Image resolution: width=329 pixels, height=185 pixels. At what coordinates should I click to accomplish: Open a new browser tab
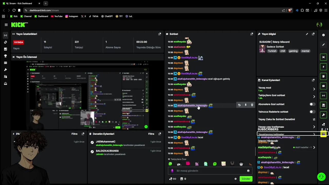45,3
